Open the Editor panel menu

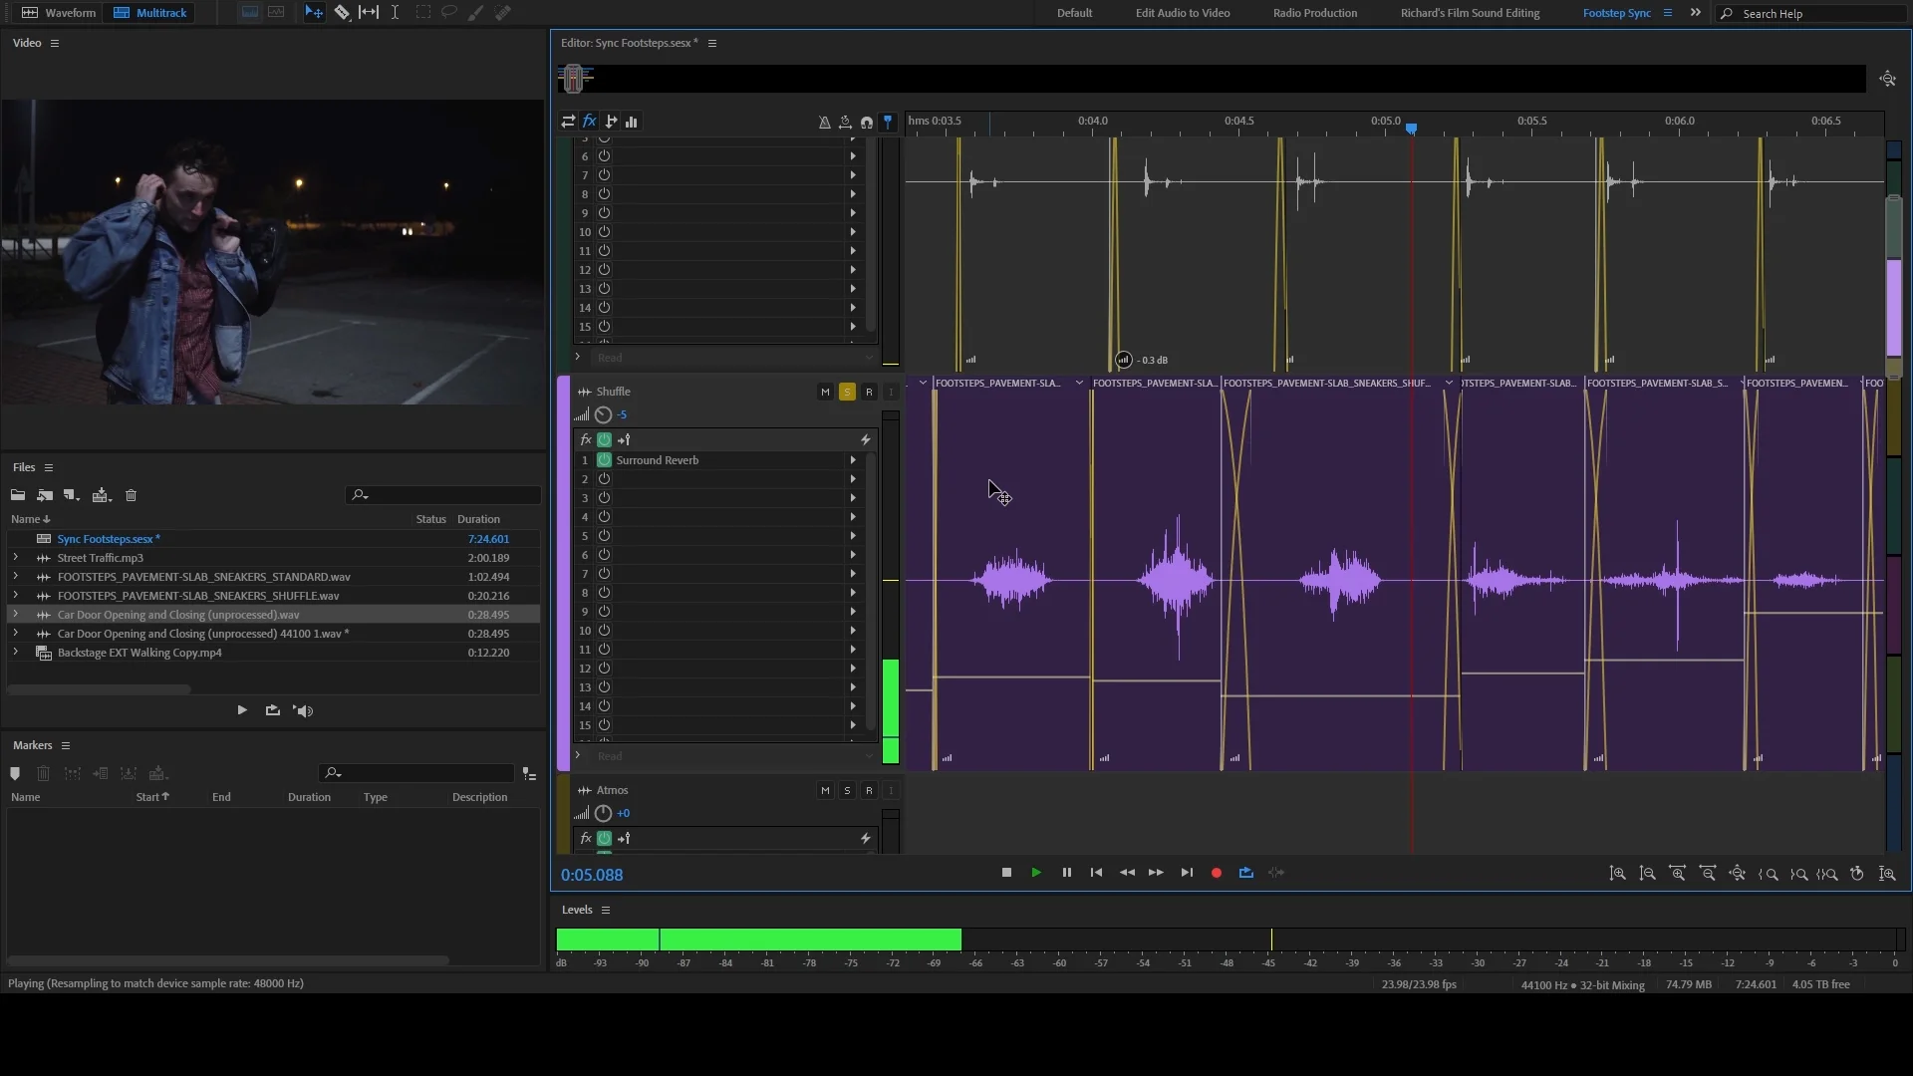coord(711,43)
